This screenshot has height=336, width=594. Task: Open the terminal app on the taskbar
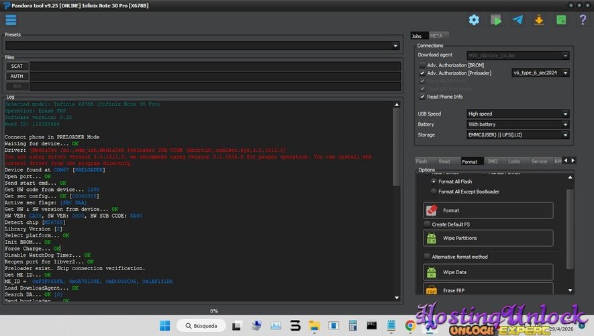point(372,325)
